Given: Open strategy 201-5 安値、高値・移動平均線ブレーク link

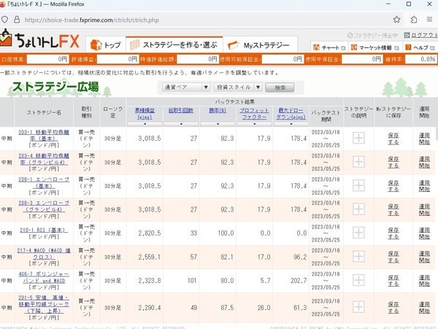Looking at the screenshot, I should coord(44,304).
